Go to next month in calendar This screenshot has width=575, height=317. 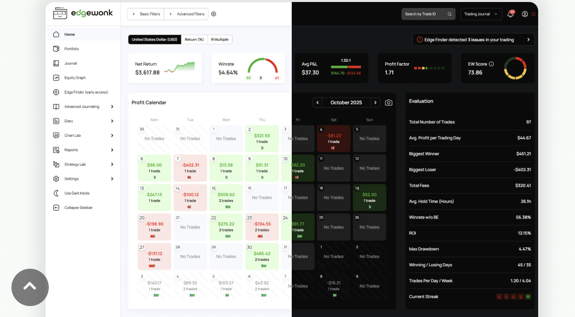375,103
